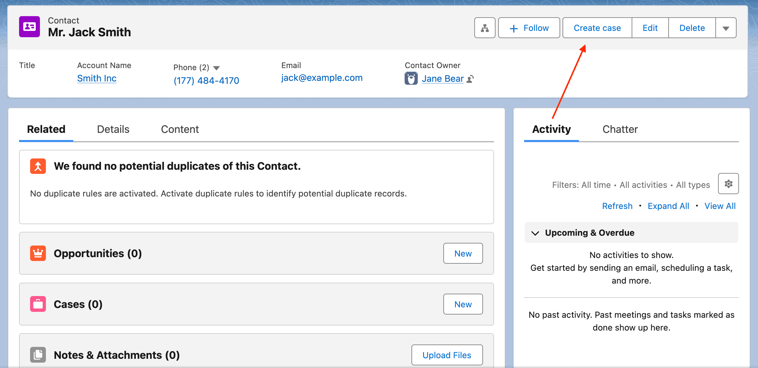Click Jane Bear's avatar icon
Image resolution: width=758 pixels, height=368 pixels.
point(411,78)
